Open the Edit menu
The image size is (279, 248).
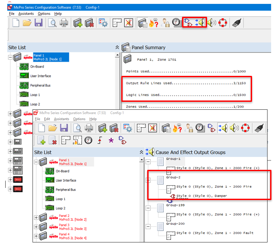(47, 119)
